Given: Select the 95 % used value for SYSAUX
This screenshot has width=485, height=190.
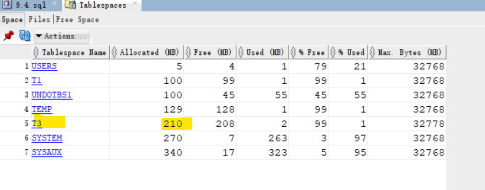Looking at the screenshot, I should (x=360, y=153).
